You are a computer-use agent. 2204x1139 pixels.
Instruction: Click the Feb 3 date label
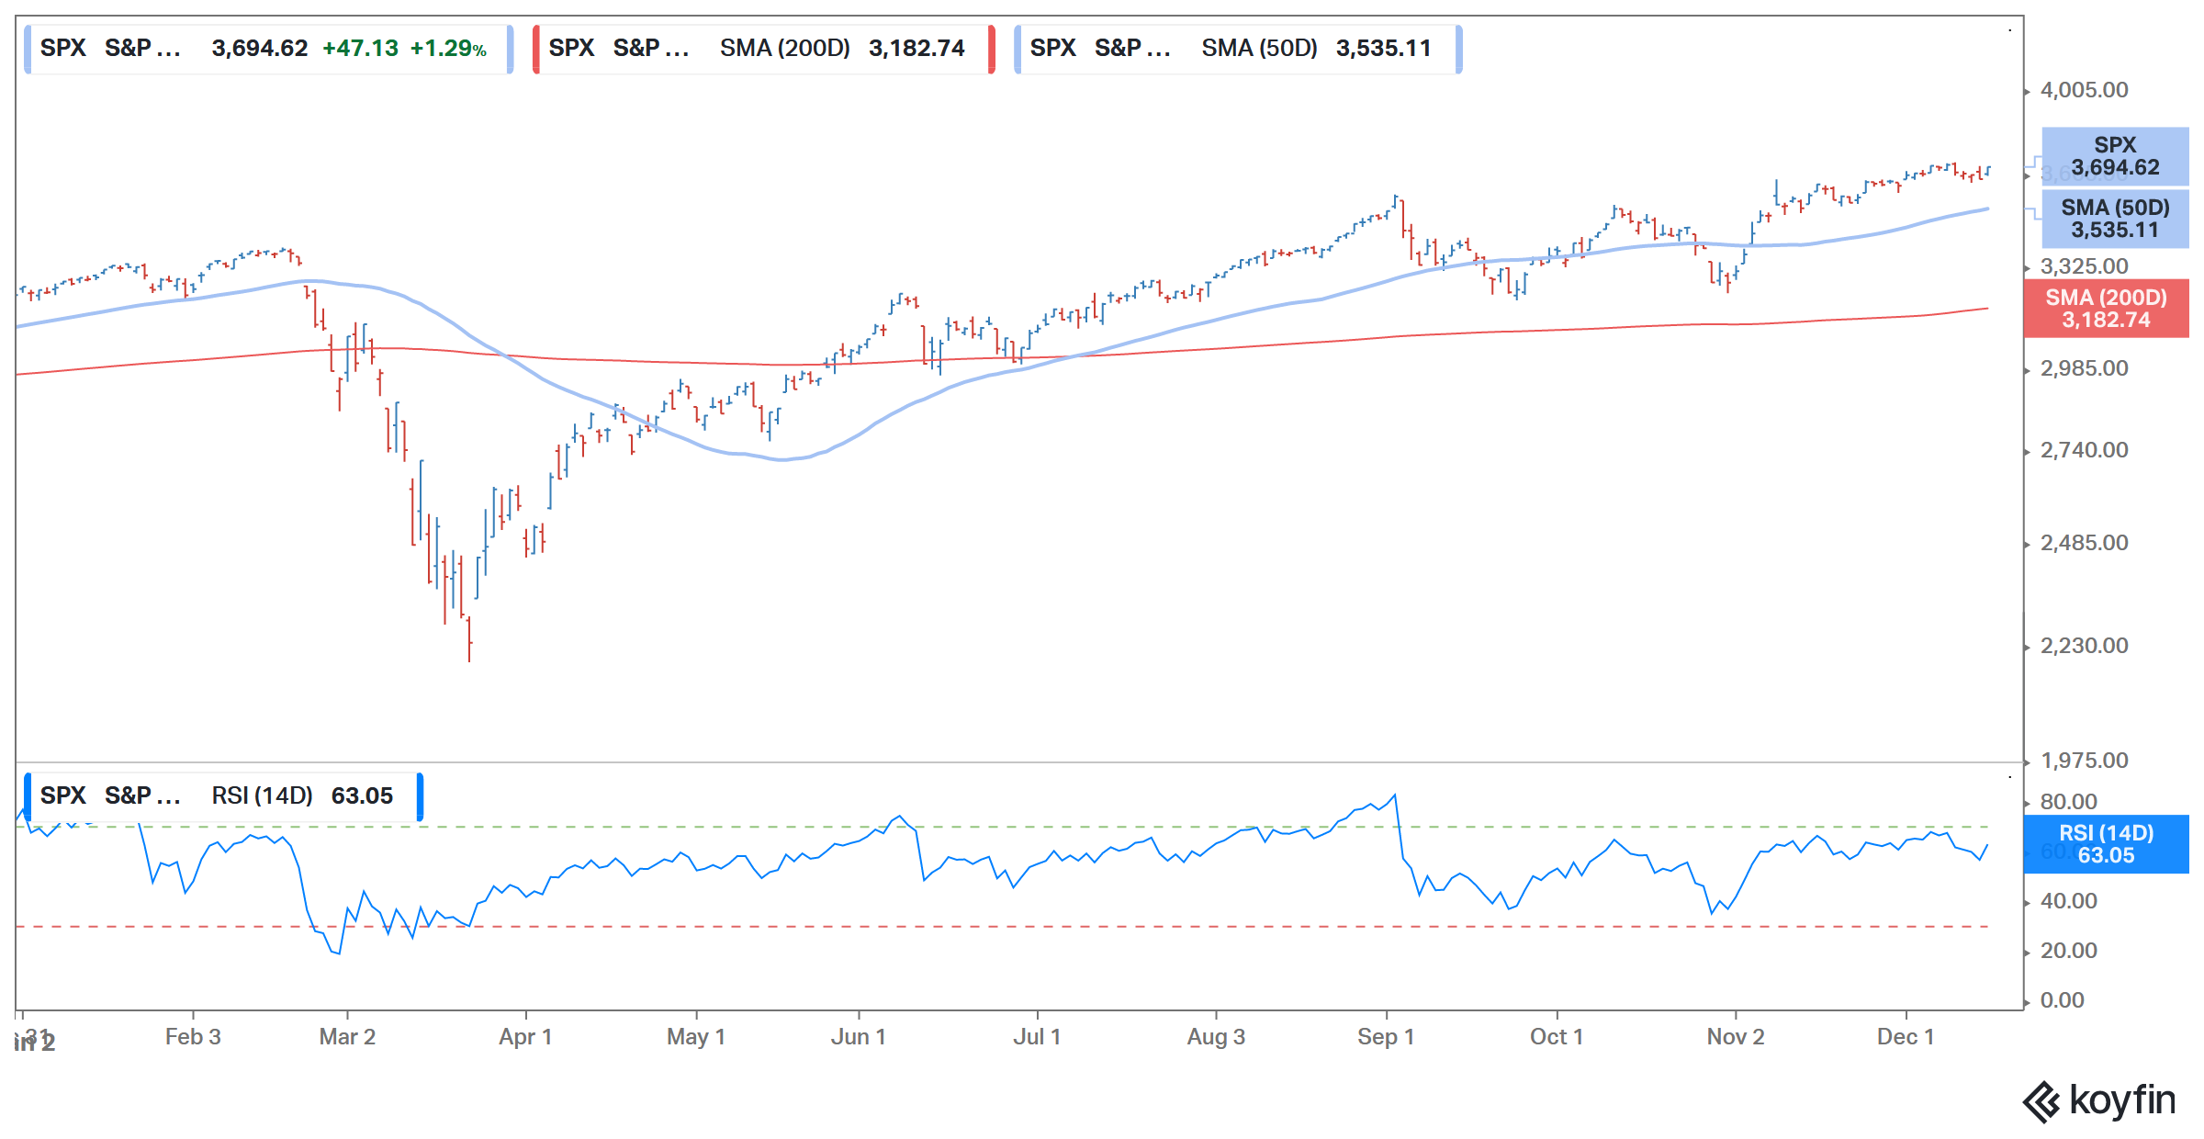pyautogui.click(x=193, y=1037)
